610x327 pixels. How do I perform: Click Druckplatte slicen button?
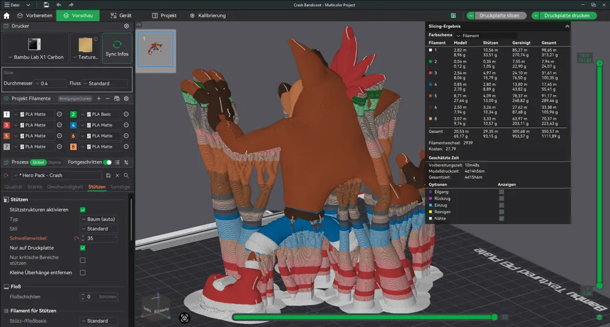tap(500, 16)
